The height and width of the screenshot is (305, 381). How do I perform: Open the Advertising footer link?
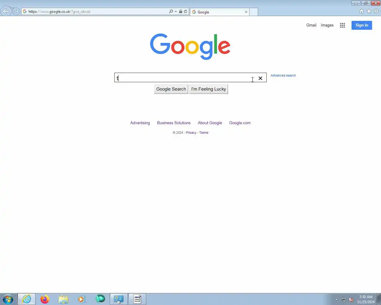[x=140, y=123]
